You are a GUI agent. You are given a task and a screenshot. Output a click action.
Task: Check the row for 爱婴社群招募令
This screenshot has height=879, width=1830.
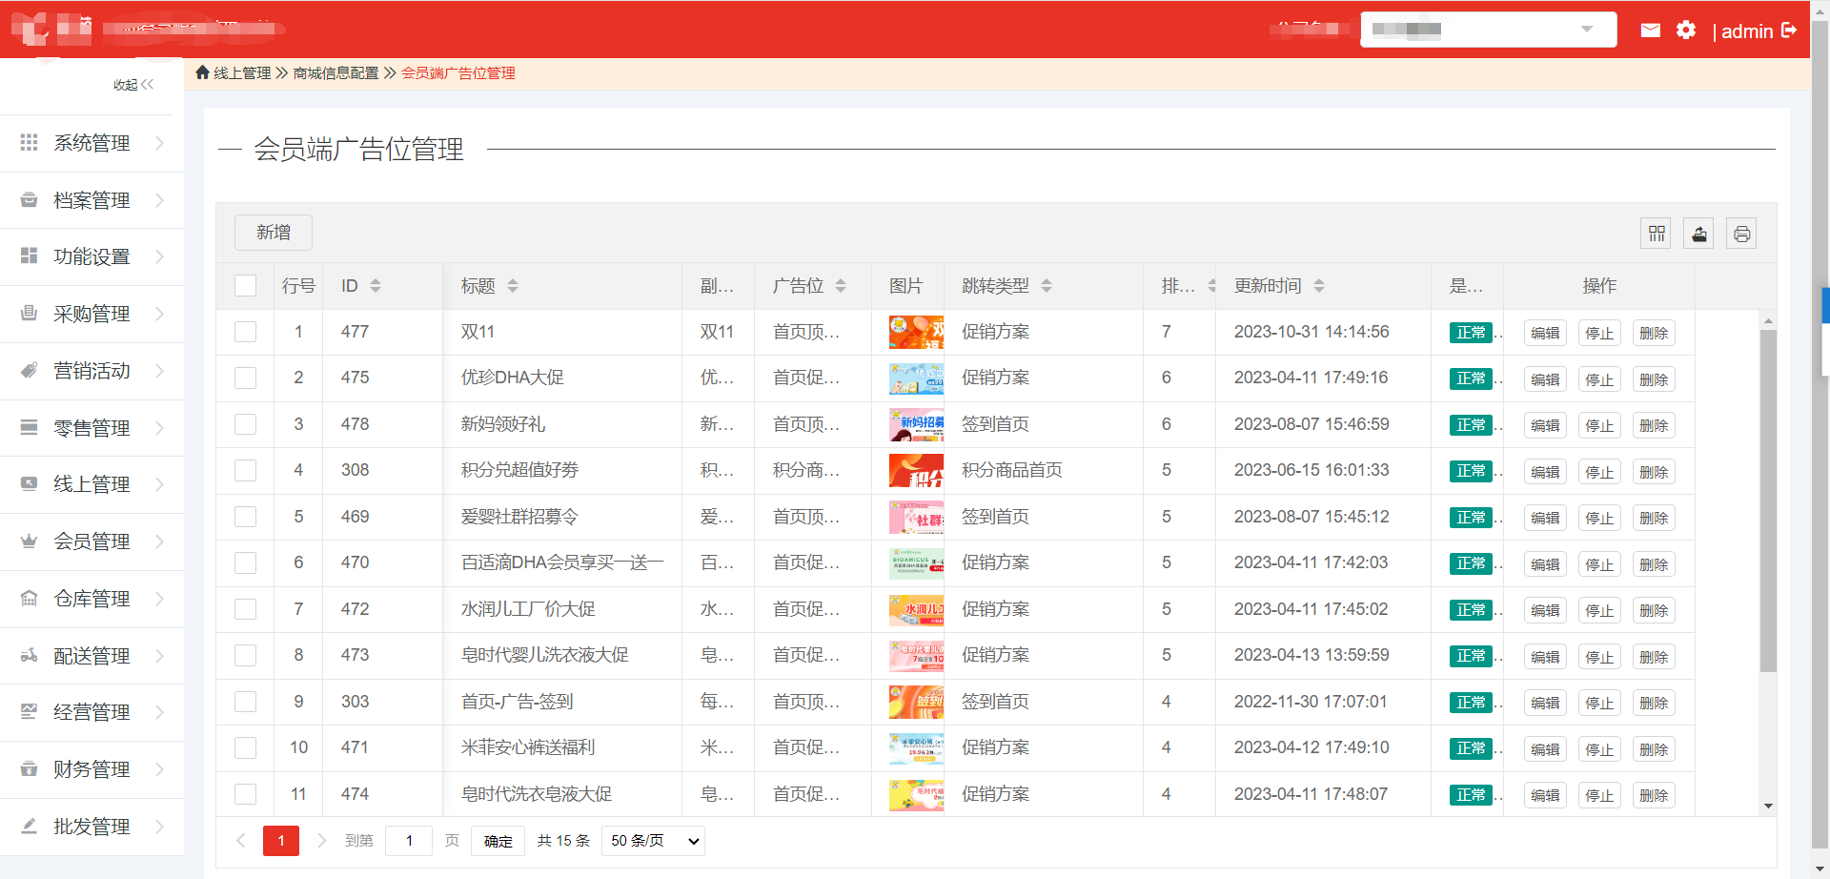pos(246,517)
